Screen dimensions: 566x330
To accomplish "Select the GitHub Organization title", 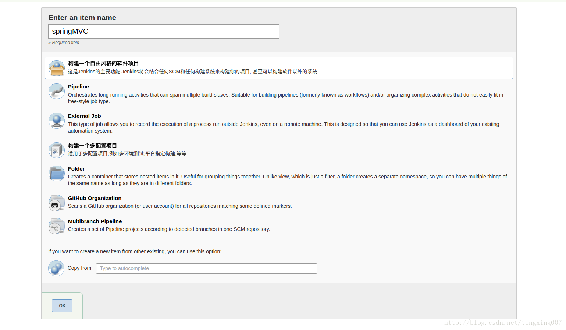I will point(95,198).
